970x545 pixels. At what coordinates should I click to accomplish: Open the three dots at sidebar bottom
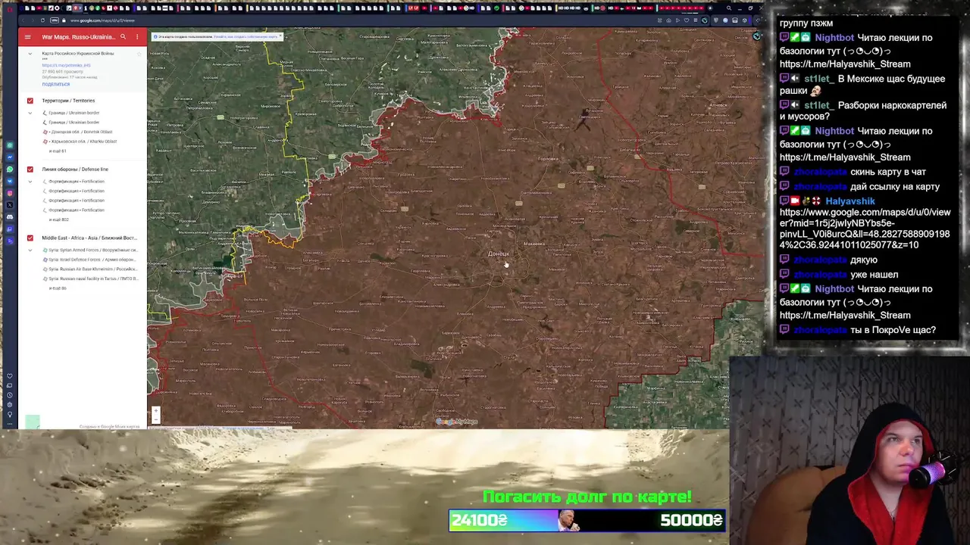(x=10, y=423)
